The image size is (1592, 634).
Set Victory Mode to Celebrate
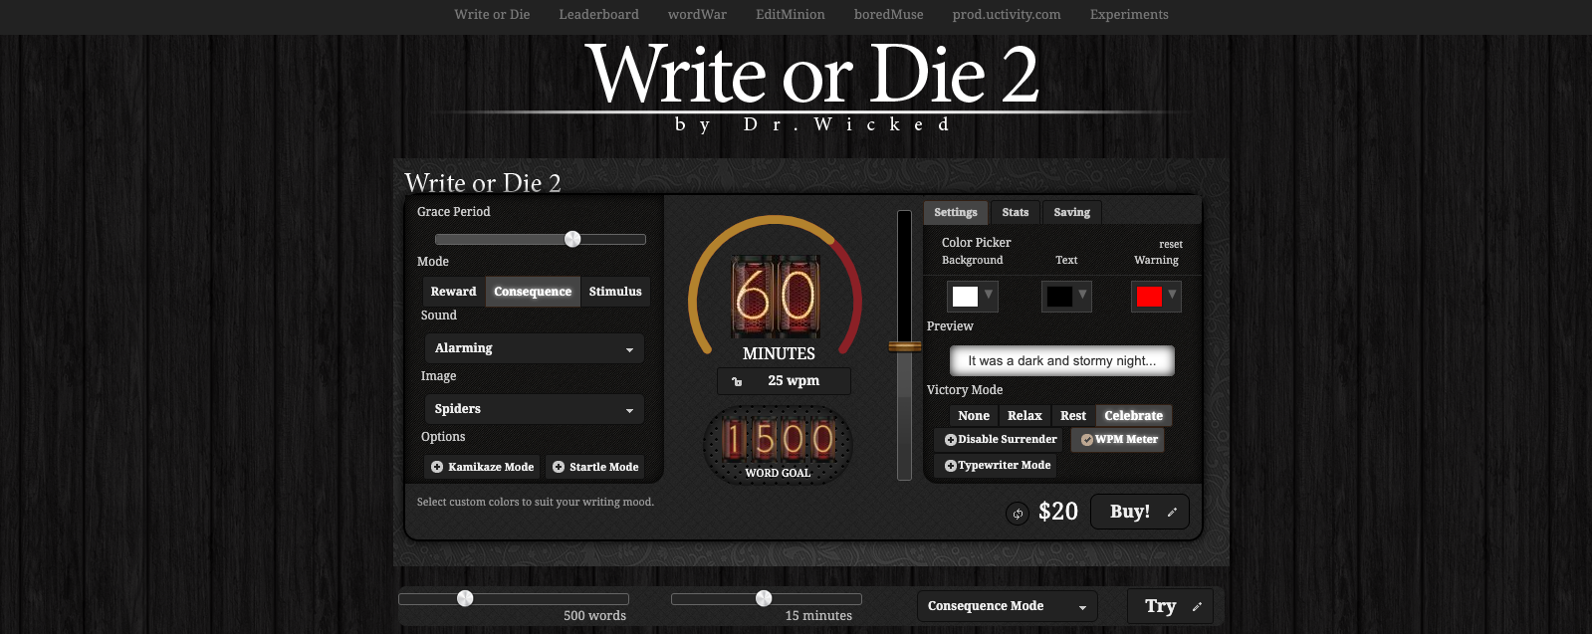pos(1133,416)
